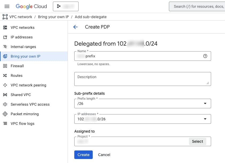The height and width of the screenshot is (163, 225).
Task: Click the Create button
Action: pos(83,155)
